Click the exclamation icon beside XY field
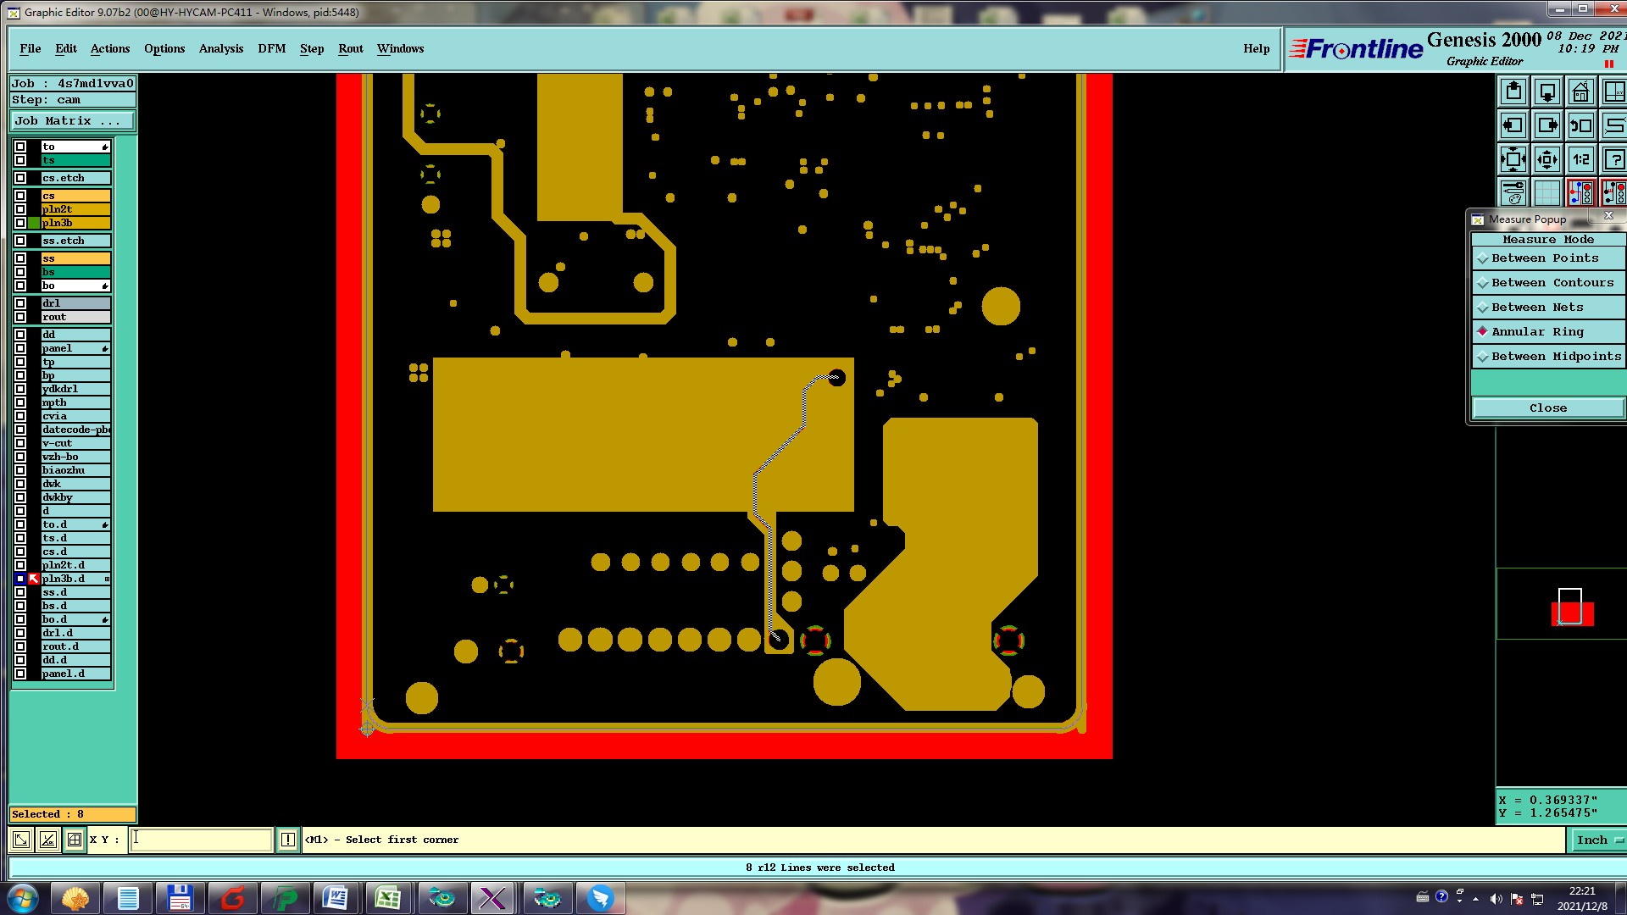The width and height of the screenshot is (1627, 915). click(288, 840)
